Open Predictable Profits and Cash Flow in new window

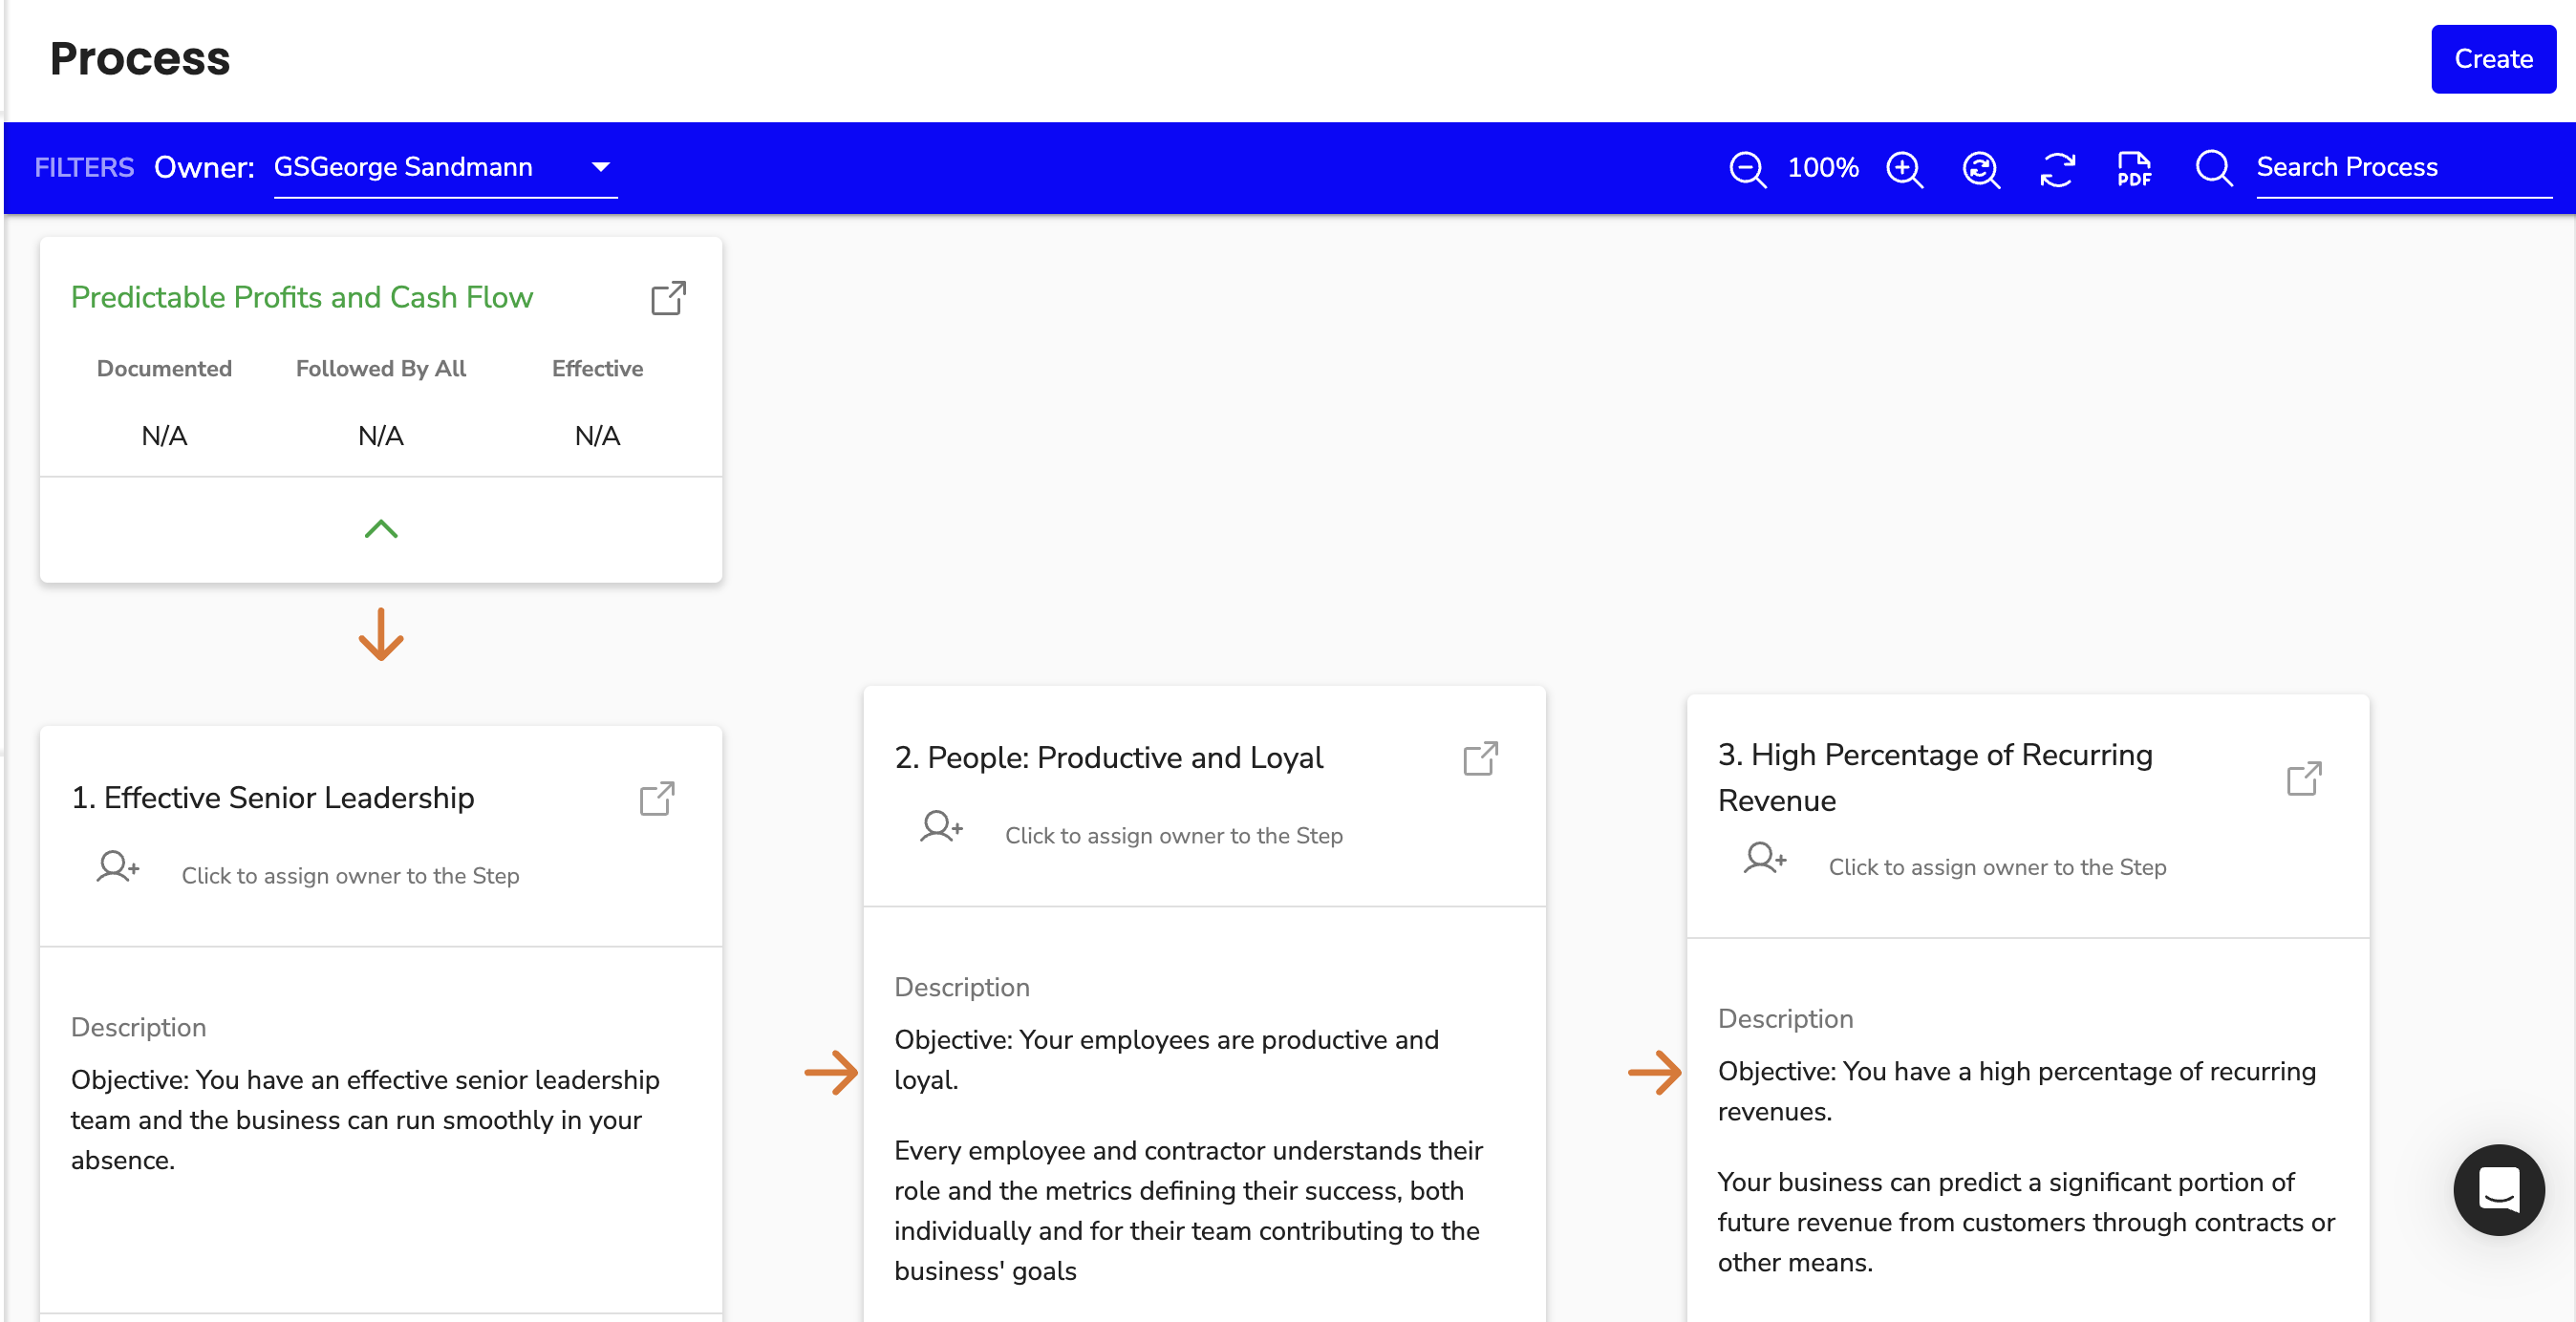[x=668, y=298]
